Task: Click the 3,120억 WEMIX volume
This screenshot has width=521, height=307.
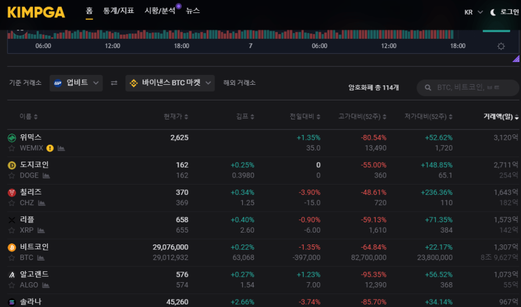Action: point(506,138)
